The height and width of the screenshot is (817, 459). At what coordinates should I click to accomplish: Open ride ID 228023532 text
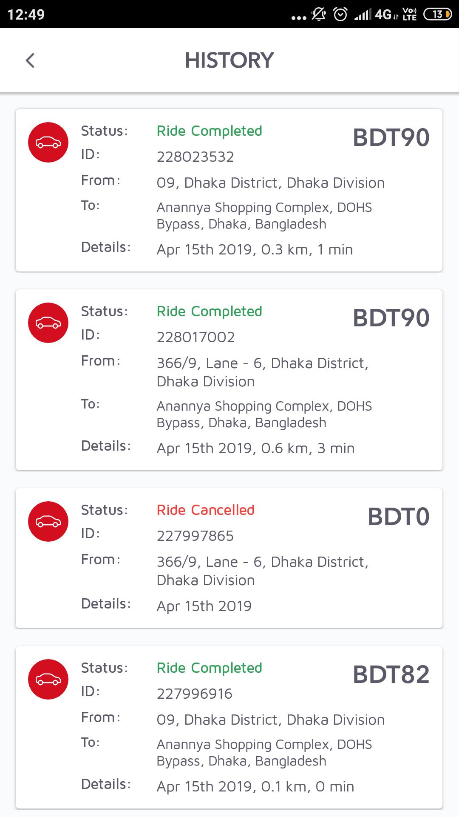tap(195, 157)
